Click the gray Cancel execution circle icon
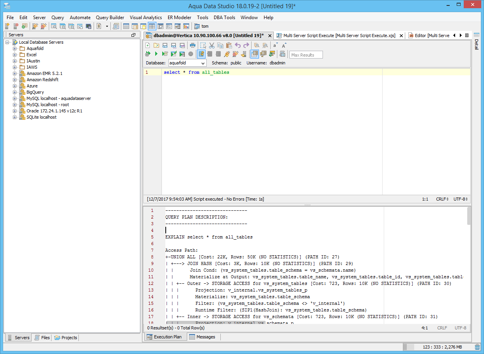 (191, 54)
